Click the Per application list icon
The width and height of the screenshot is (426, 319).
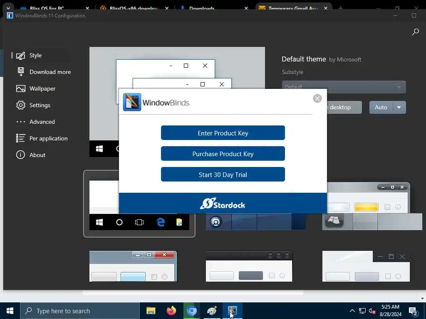click(x=21, y=138)
